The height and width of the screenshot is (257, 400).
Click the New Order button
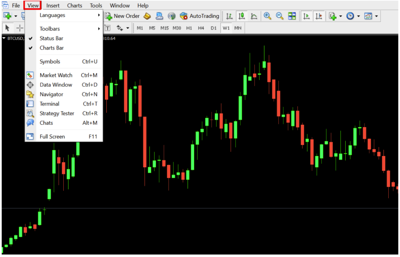122,16
